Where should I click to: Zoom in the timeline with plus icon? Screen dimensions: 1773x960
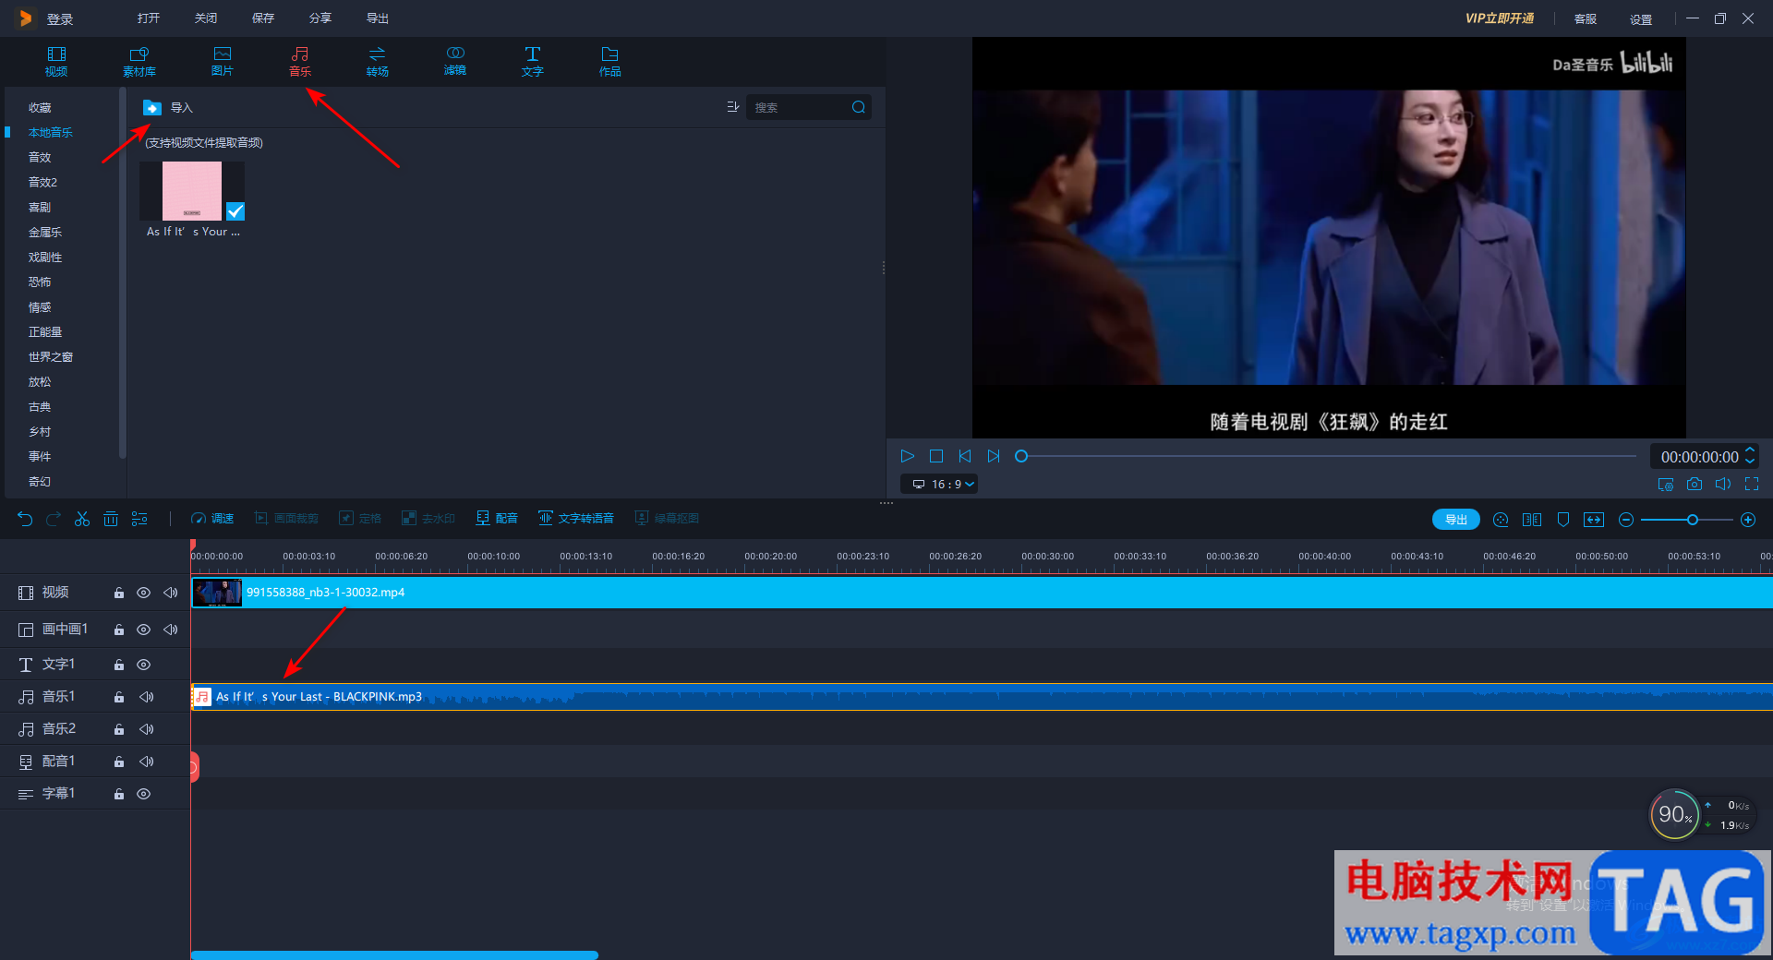click(1748, 520)
